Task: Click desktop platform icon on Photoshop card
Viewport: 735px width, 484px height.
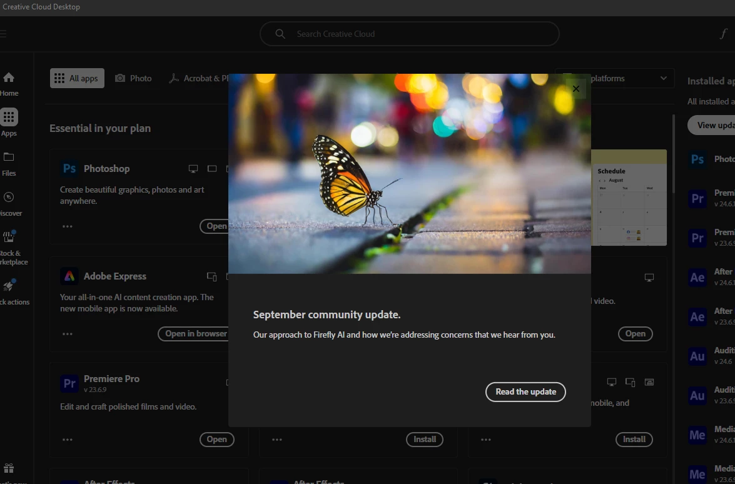Action: 193,169
